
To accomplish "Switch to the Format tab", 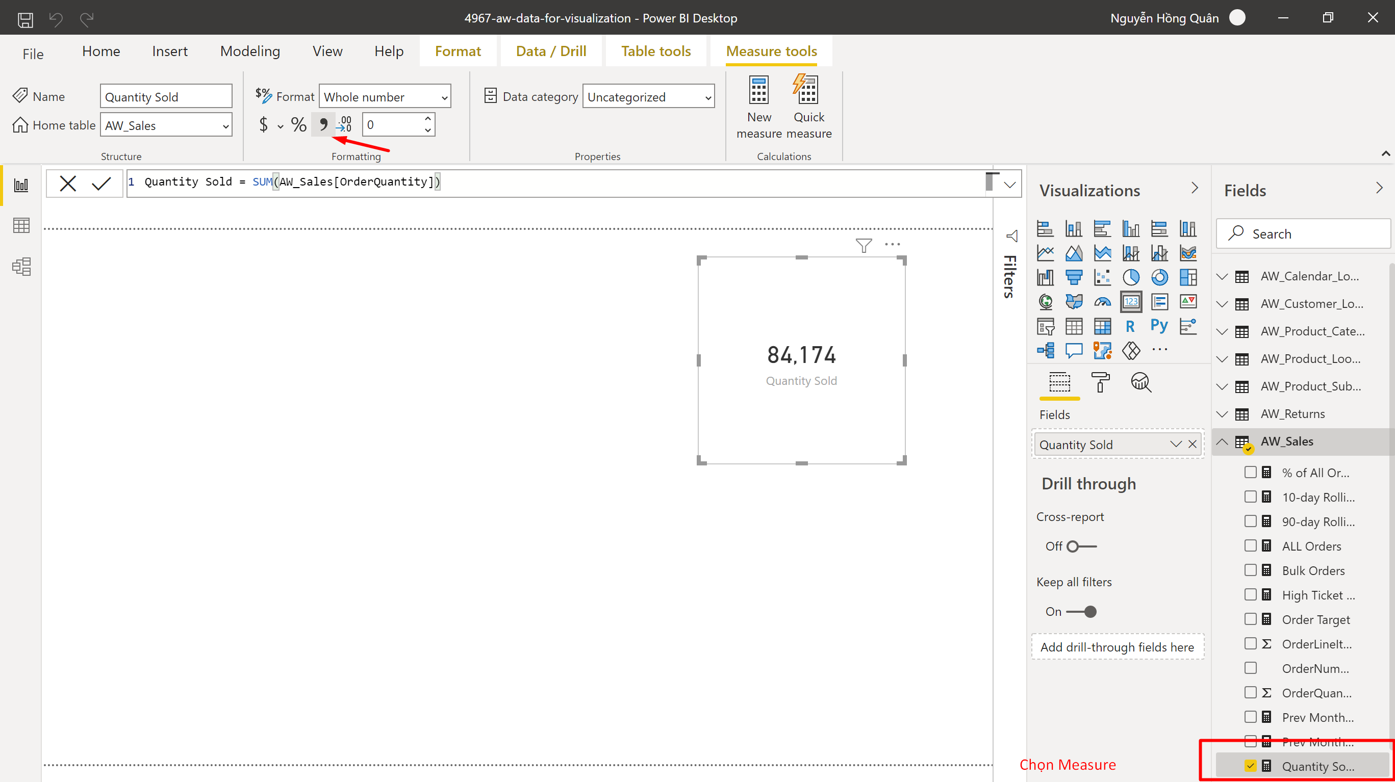I will click(x=458, y=51).
